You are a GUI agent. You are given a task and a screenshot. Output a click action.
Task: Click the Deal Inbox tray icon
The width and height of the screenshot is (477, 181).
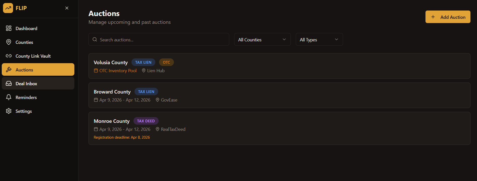click(9, 83)
